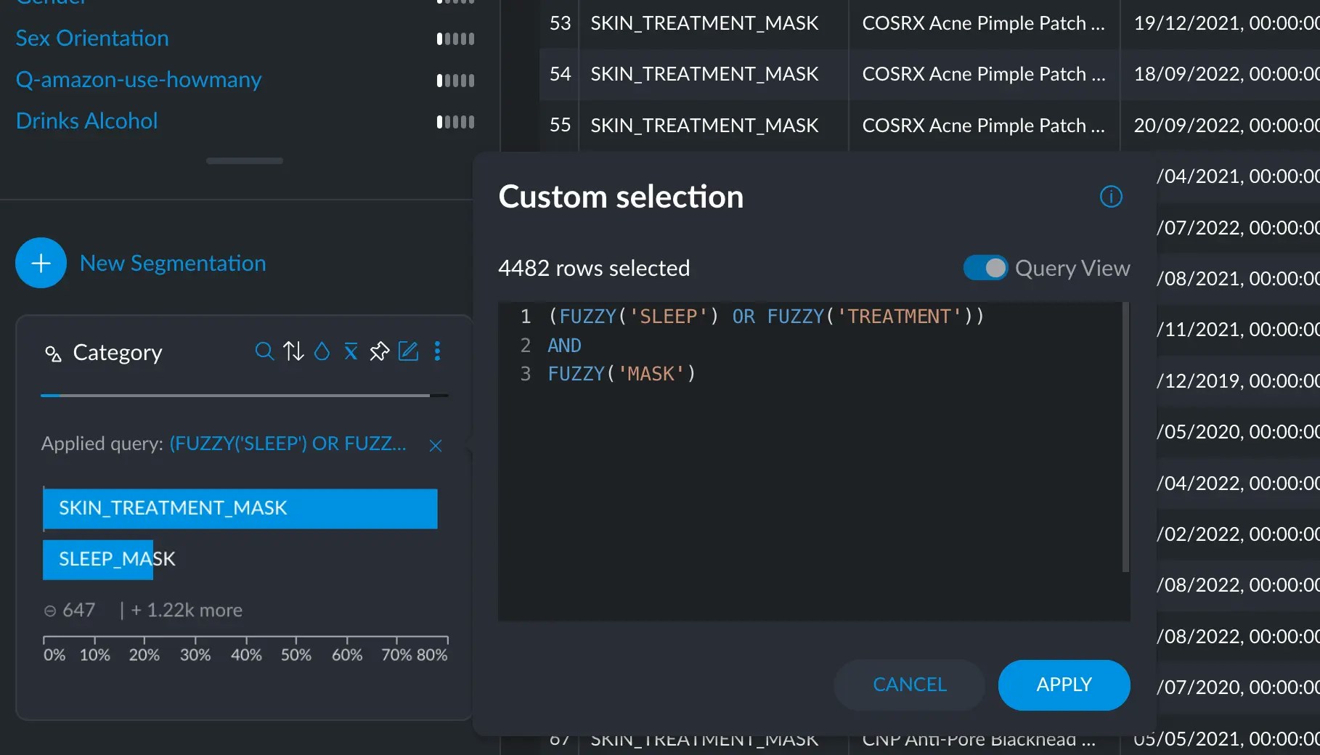This screenshot has height=755, width=1320.
Task: Edit the Category custom selection
Action: (409, 352)
